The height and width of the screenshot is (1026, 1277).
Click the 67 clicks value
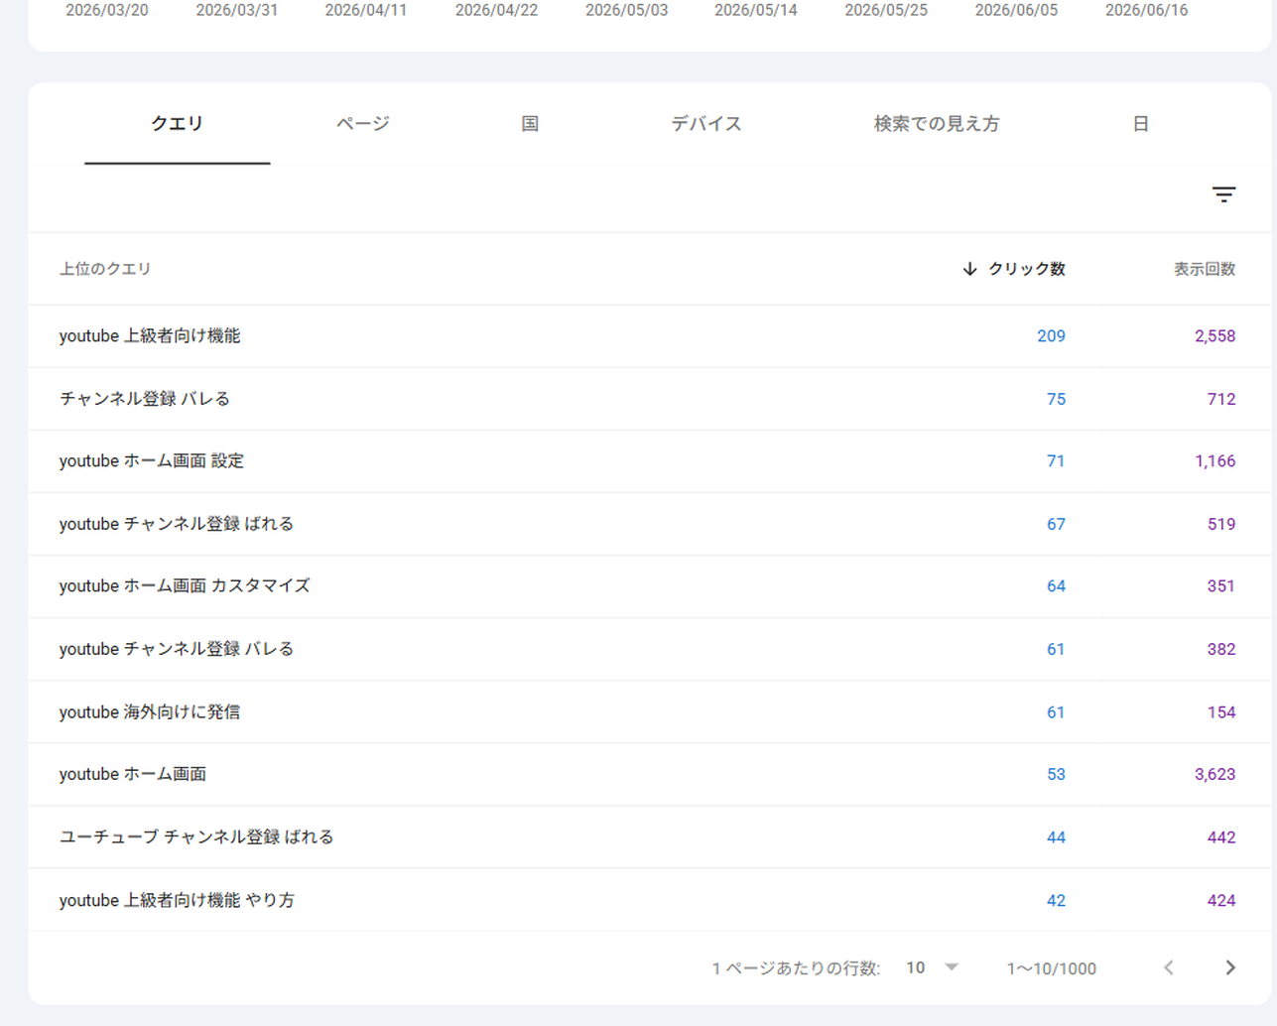(x=1056, y=524)
